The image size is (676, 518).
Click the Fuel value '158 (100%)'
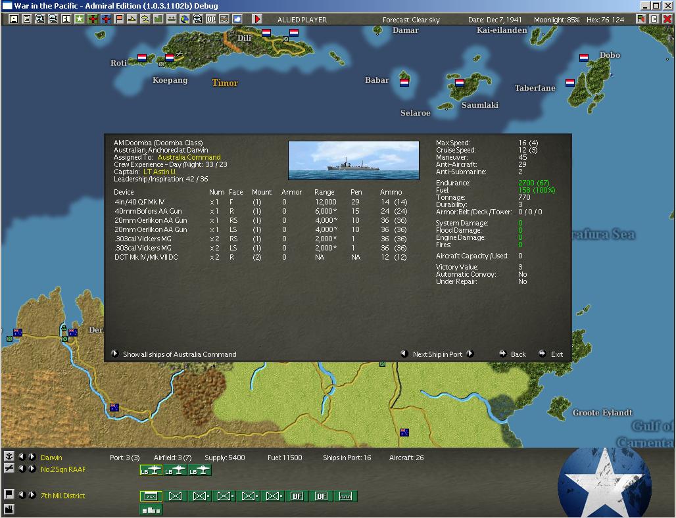point(537,190)
